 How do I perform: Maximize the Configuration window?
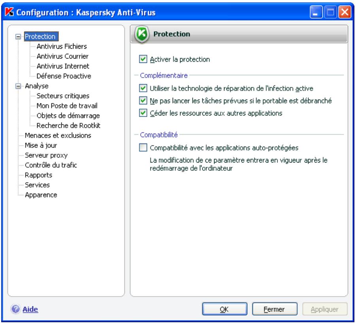tap(330, 12)
